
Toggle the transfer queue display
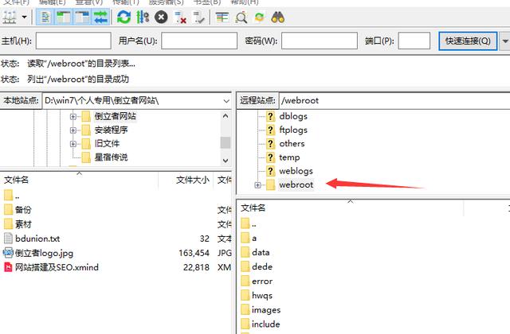pyautogui.click(x=101, y=16)
